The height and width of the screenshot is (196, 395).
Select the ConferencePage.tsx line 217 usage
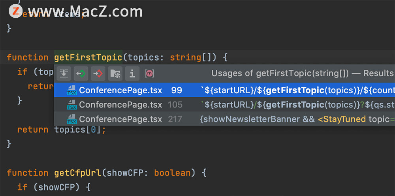pyautogui.click(x=224, y=119)
